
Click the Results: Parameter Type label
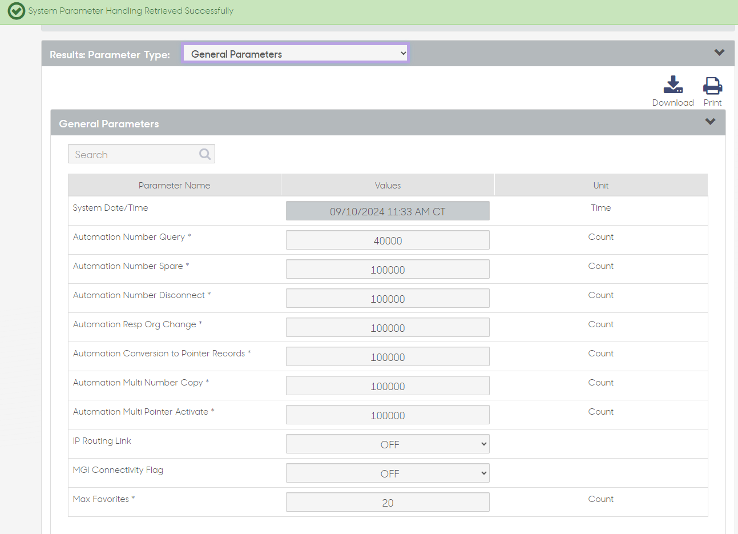pos(110,55)
